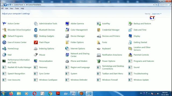
Task: Click the Default Programs icon
Action: tap(4, 36)
